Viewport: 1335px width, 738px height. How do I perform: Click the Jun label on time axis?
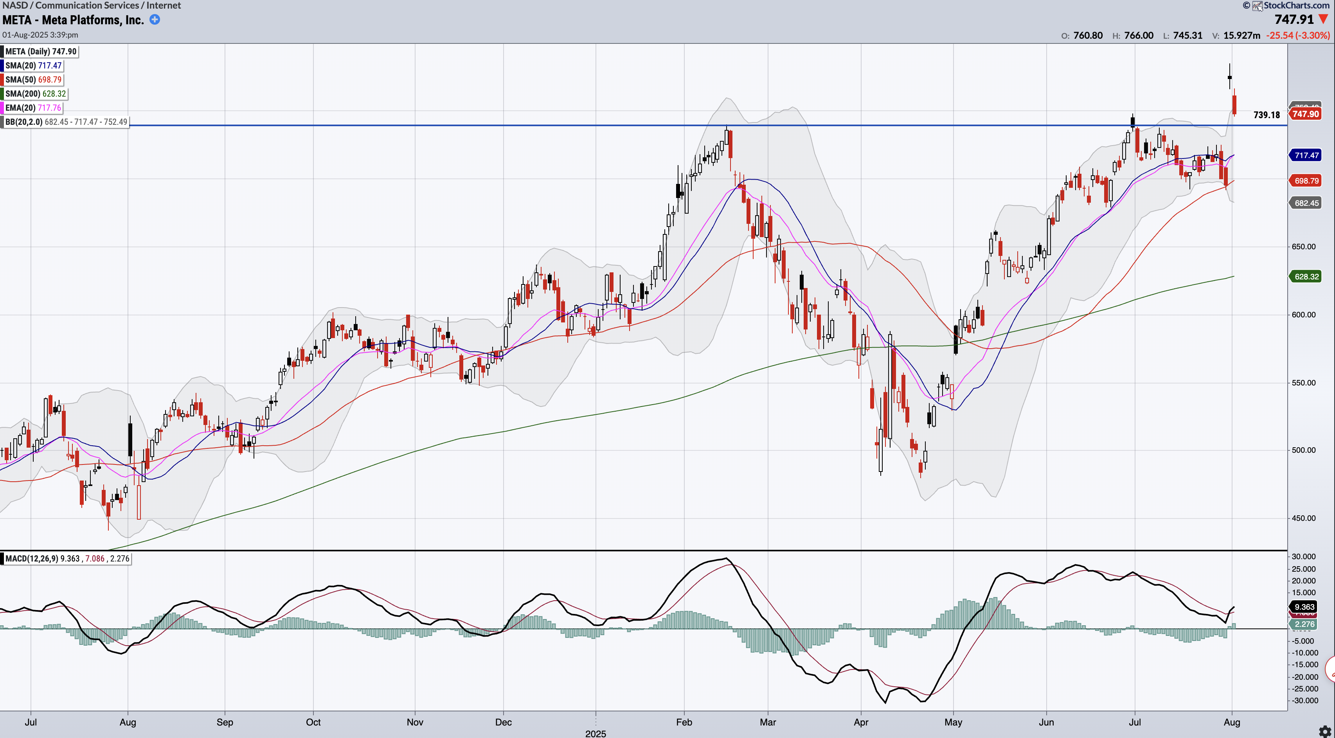point(1046,722)
